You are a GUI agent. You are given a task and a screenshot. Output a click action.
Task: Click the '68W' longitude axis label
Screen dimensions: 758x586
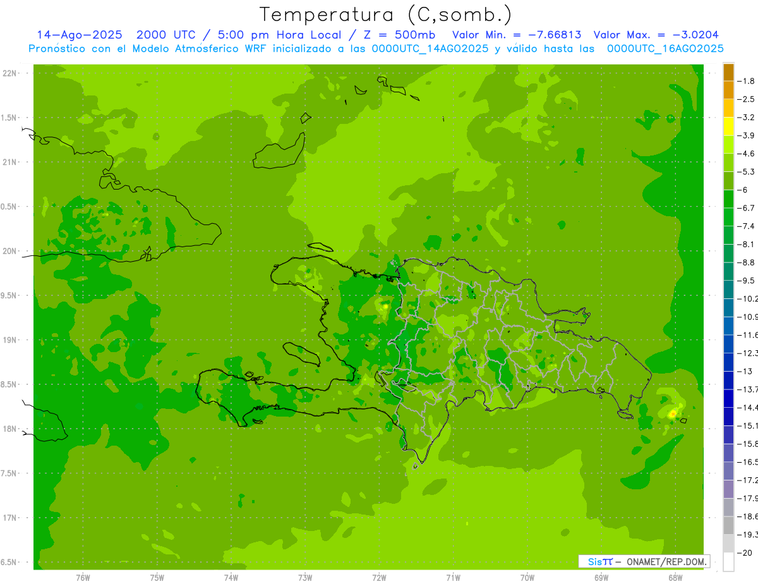point(675,577)
